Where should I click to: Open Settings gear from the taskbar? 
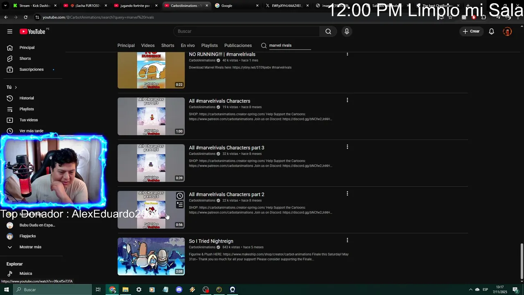(139, 290)
